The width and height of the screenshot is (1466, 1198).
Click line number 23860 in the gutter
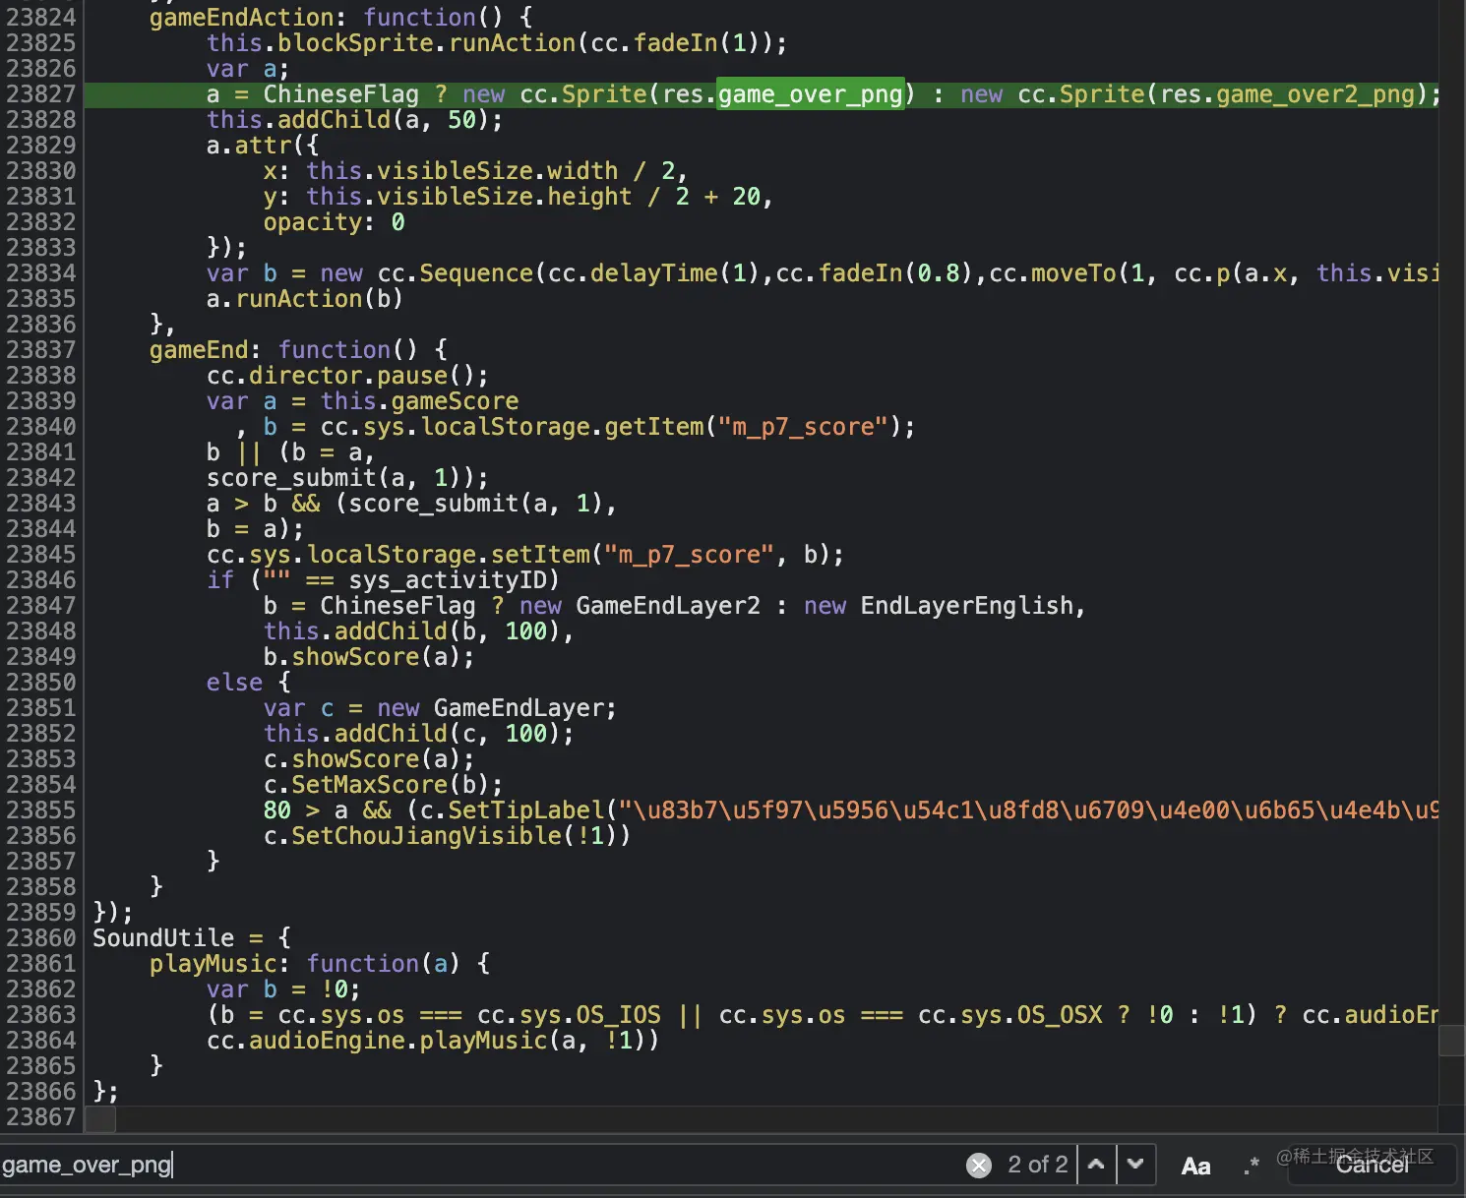tap(40, 938)
